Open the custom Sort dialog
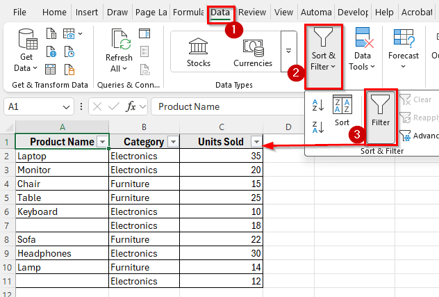 pyautogui.click(x=342, y=111)
